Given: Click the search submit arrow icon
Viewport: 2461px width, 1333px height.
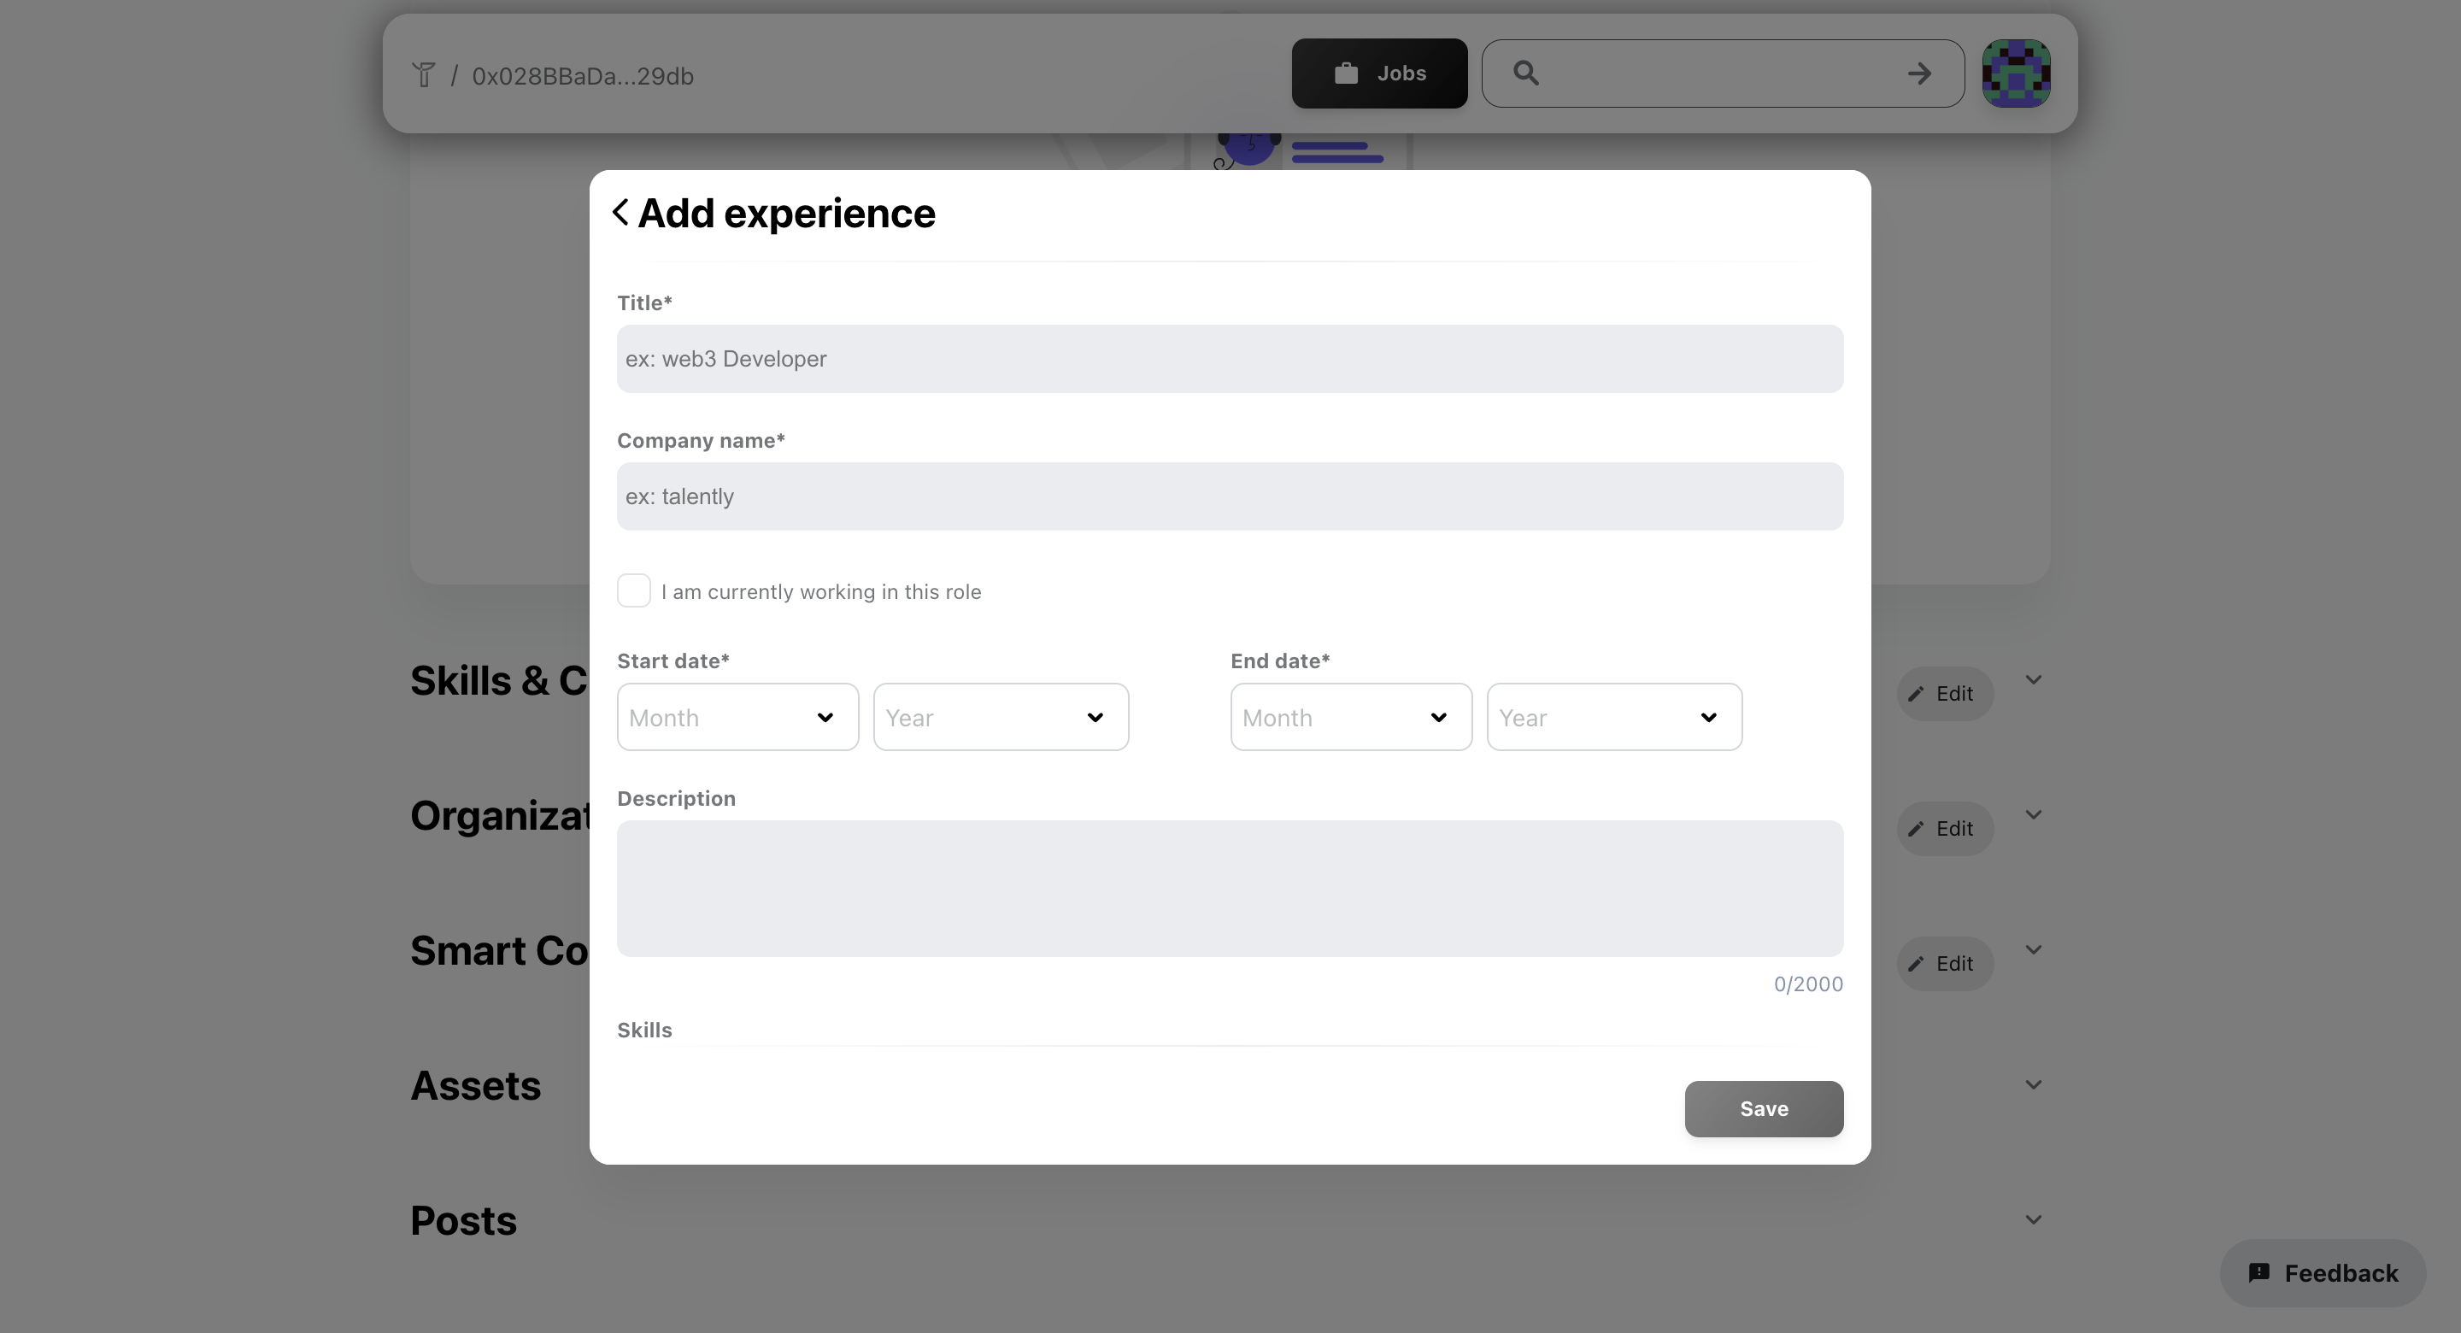Looking at the screenshot, I should click(x=1919, y=73).
